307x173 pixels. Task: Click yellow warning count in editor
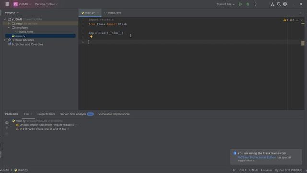286,20
